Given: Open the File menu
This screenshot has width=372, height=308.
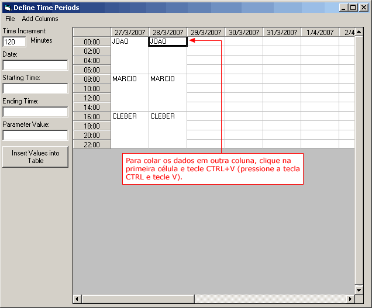Looking at the screenshot, I should tap(10, 19).
